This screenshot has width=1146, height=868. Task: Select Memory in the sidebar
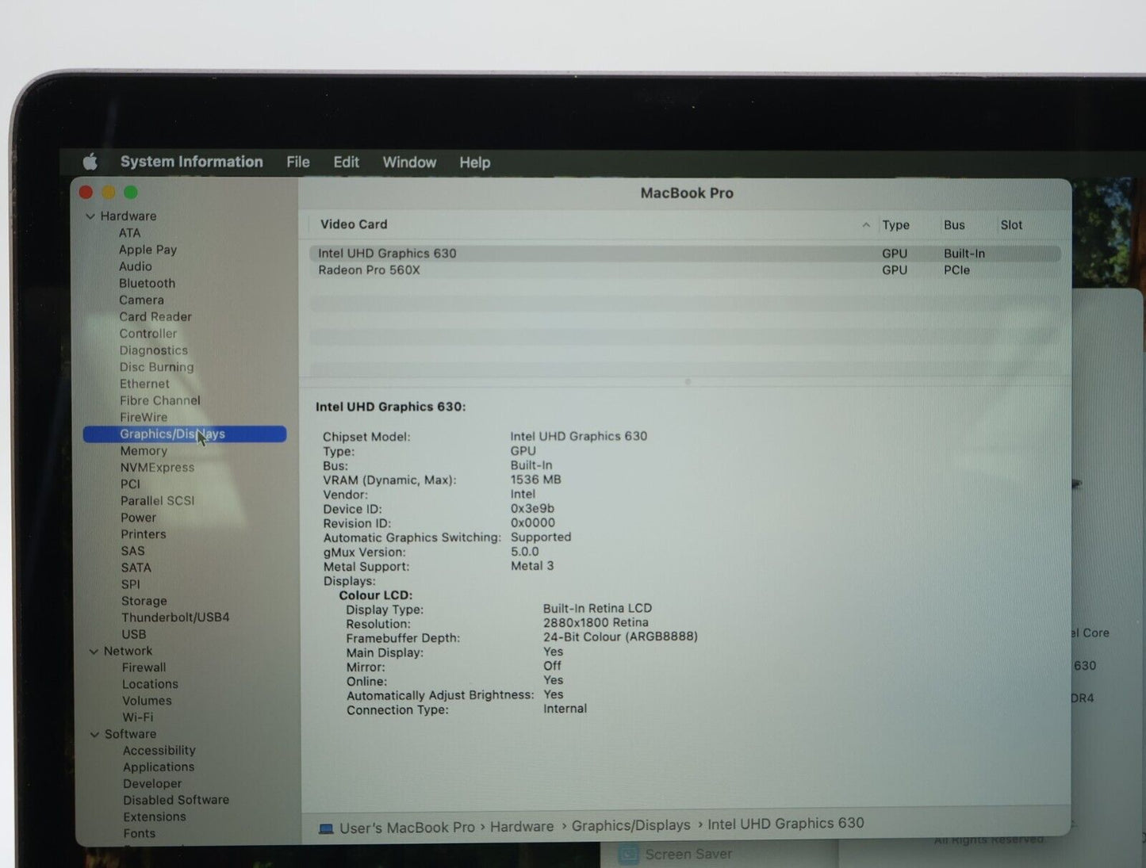[x=144, y=451]
